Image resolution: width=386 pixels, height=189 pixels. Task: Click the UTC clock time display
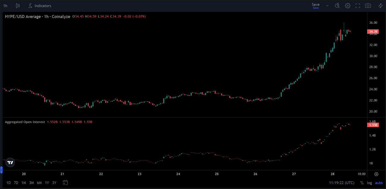click(x=342, y=183)
